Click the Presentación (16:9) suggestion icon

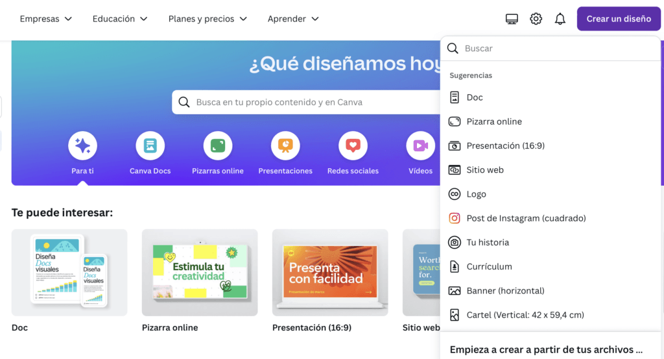[455, 146]
